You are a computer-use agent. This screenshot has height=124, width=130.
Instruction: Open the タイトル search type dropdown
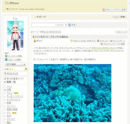click(61, 25)
